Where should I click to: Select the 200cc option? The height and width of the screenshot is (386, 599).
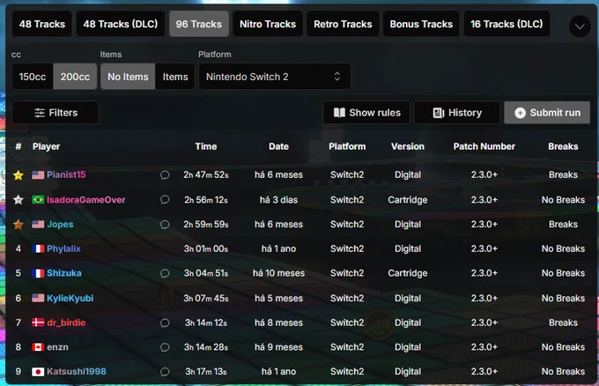pyautogui.click(x=75, y=77)
